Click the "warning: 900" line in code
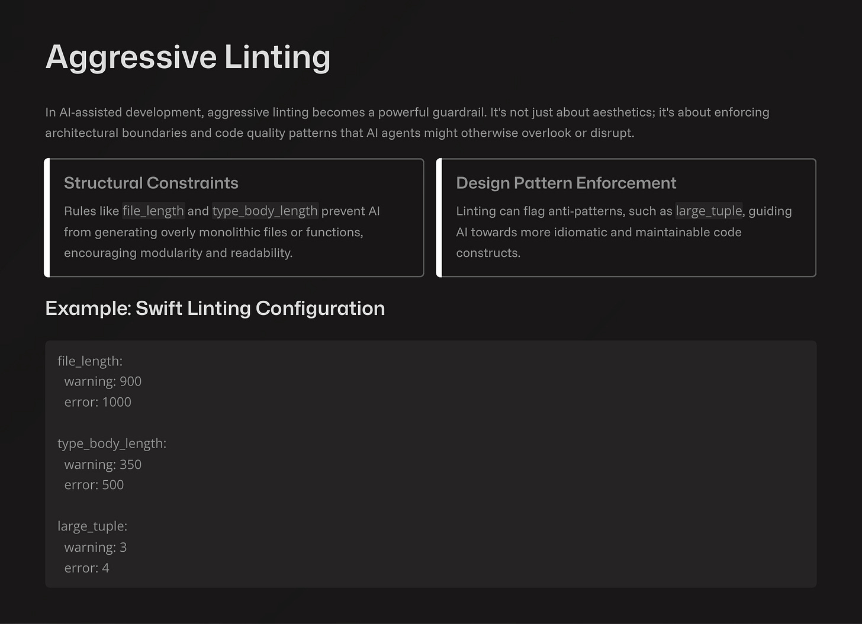 103,382
